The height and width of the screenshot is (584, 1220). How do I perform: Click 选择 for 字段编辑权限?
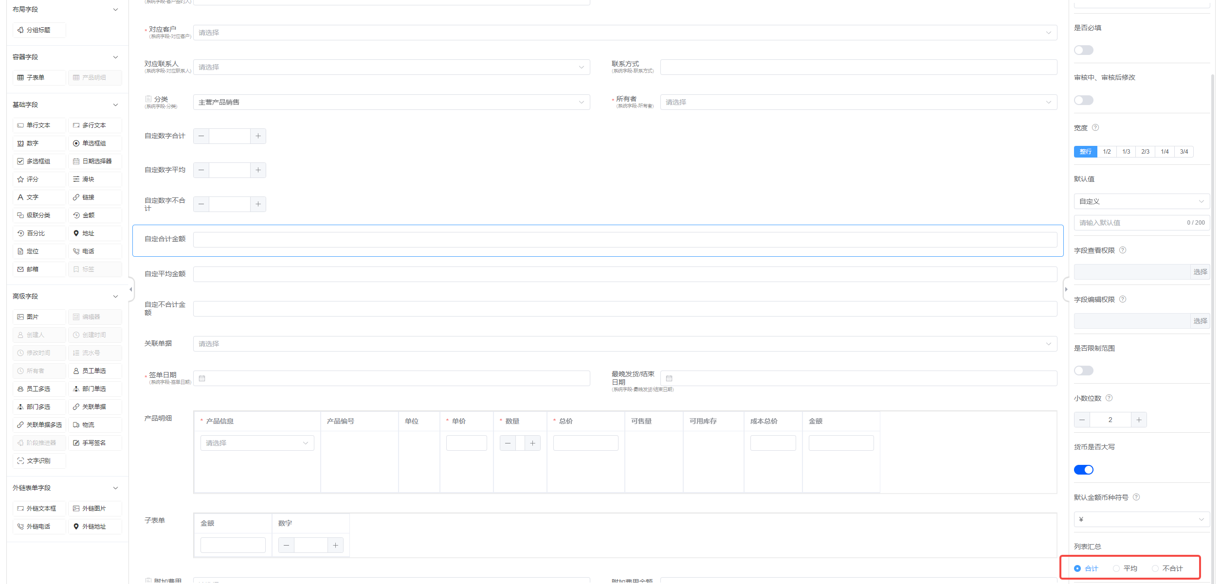click(x=1200, y=321)
